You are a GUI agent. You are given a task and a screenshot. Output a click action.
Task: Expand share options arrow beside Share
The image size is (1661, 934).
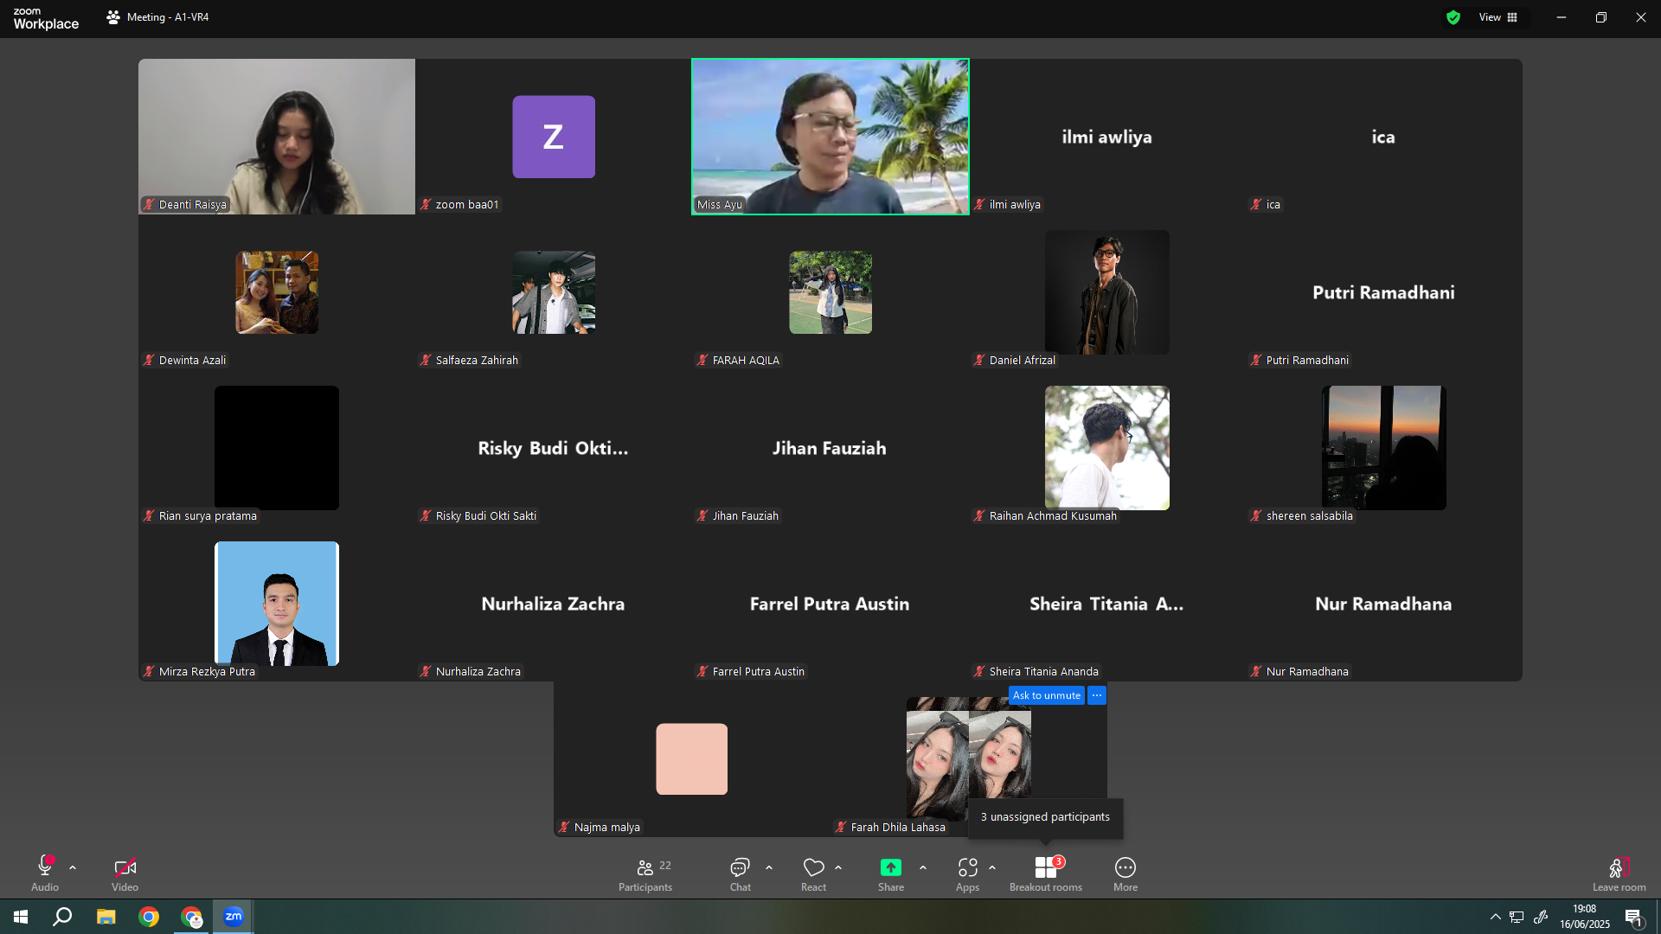tap(923, 867)
